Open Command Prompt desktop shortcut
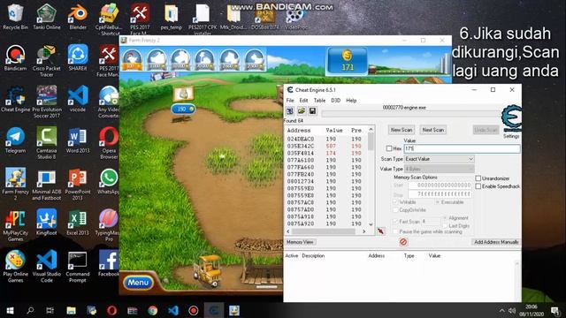 tap(78, 267)
